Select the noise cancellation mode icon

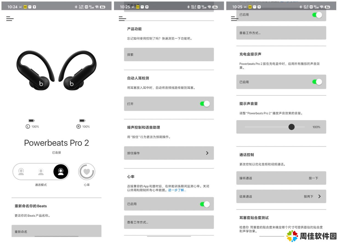point(21,172)
